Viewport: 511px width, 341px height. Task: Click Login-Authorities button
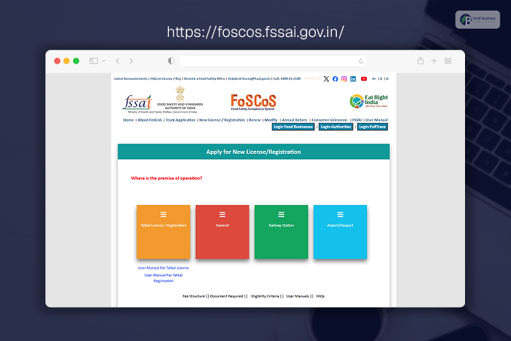pos(335,127)
